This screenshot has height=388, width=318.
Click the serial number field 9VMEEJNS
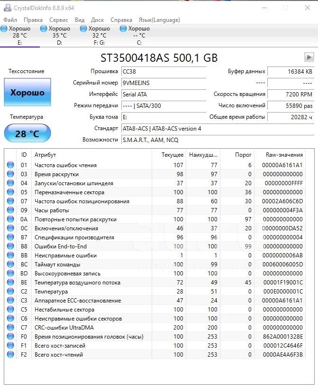(164, 83)
